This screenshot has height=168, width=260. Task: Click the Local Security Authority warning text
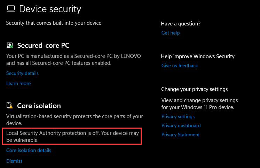72,137
